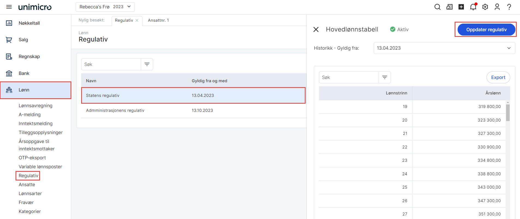The width and height of the screenshot is (520, 219).
Task: Open Lønnsavregning in the sidebar
Action: pos(35,106)
